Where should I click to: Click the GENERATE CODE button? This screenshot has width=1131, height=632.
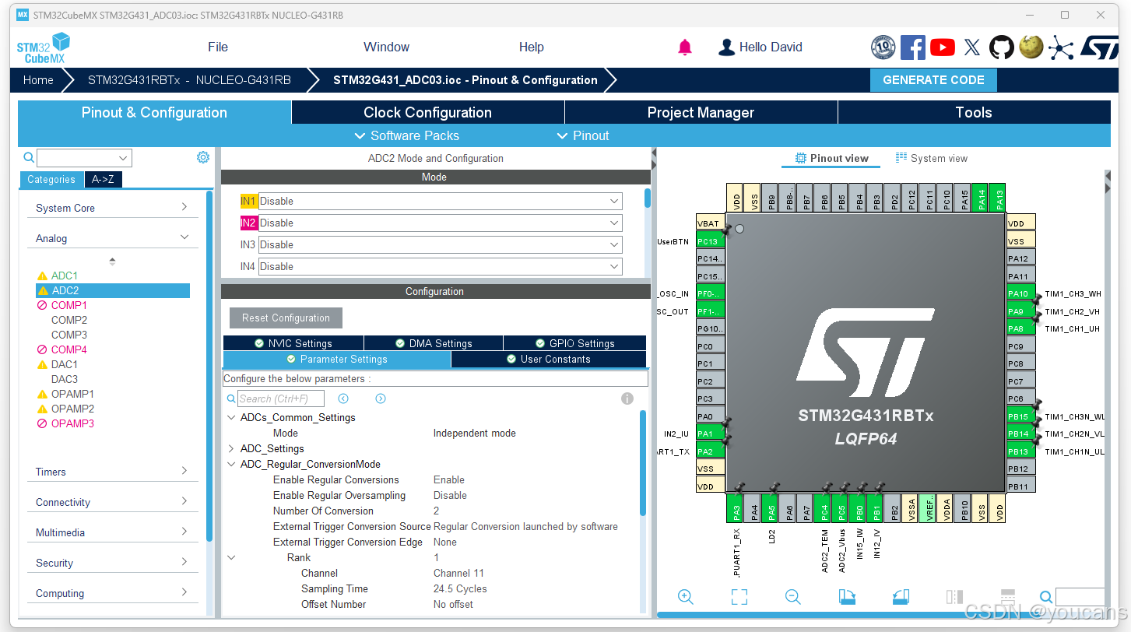tap(933, 80)
